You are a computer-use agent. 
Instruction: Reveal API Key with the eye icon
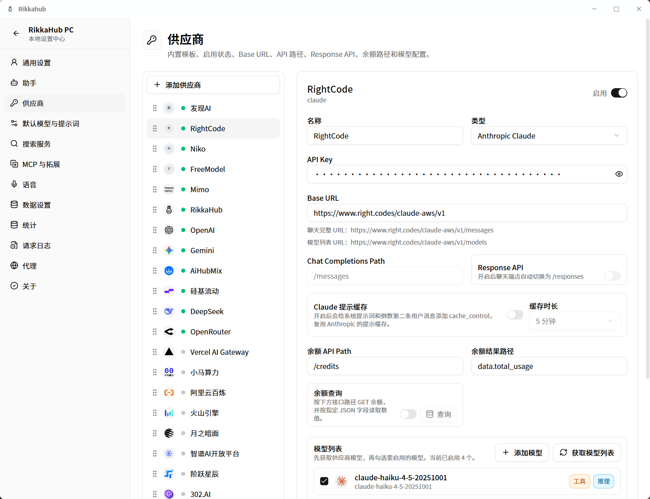(619, 174)
